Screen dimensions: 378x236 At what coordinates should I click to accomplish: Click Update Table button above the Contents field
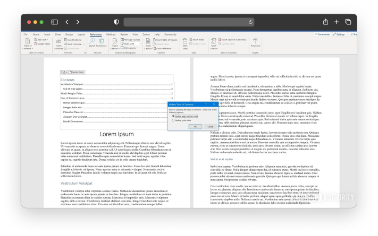click(x=77, y=72)
